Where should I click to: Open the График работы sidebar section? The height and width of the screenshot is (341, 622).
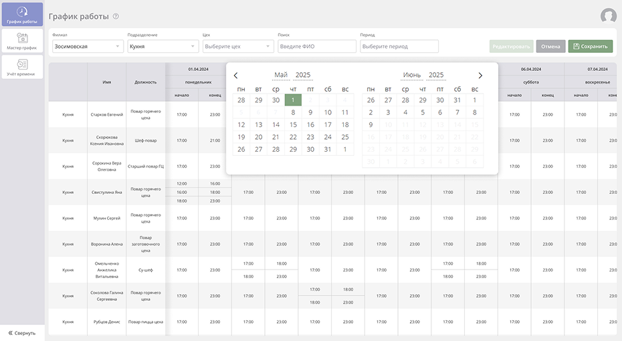point(22,15)
